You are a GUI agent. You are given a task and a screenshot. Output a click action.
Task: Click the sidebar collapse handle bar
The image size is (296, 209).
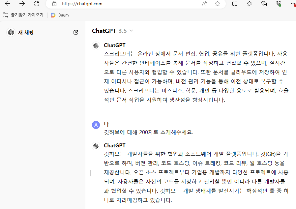91,173
